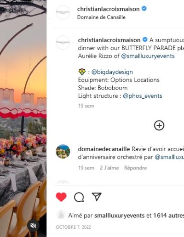Open the small liker avatar beside Aimé par
184x237 pixels.
click(61, 215)
